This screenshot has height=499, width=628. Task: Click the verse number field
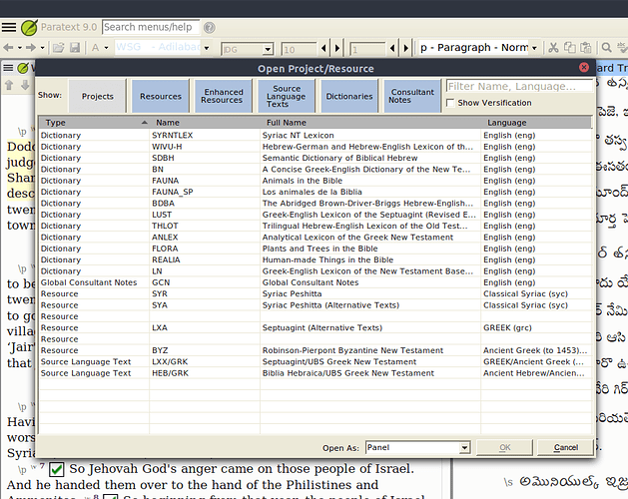pos(367,49)
